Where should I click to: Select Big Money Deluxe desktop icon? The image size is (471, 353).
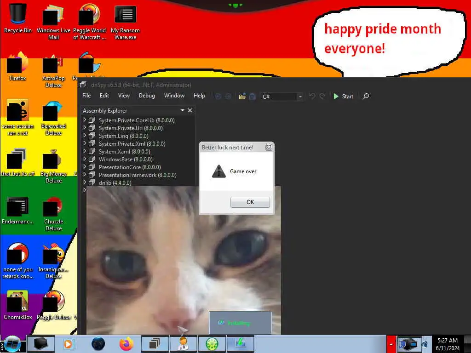53,165
